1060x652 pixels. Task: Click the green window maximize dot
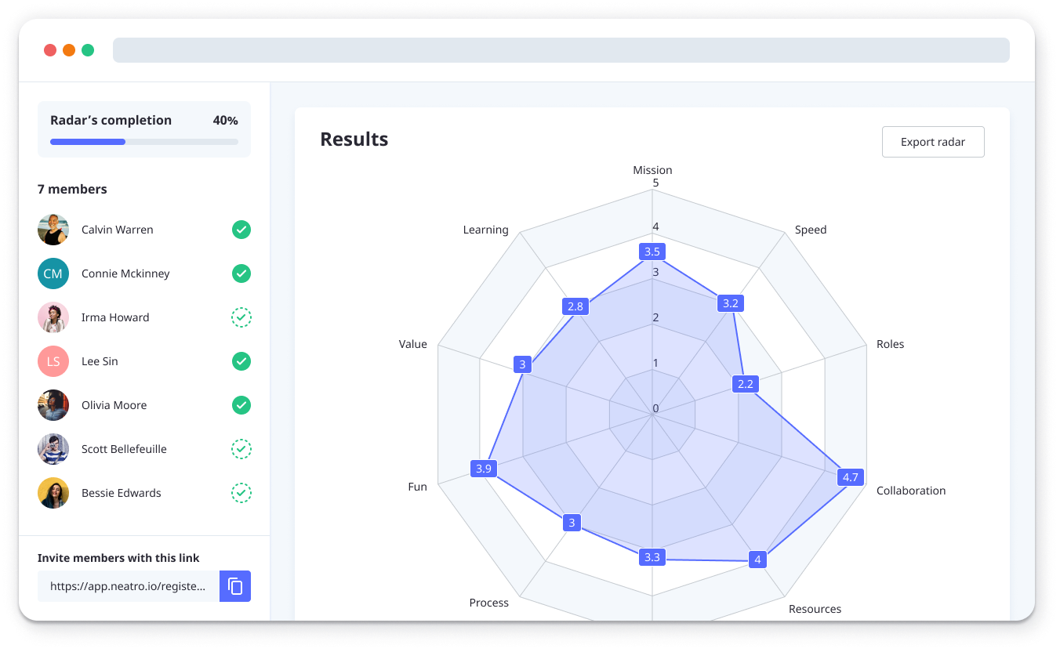tap(88, 50)
